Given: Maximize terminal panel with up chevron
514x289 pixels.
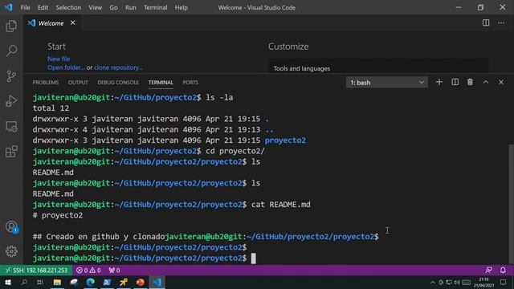Looking at the screenshot, I should [485, 82].
